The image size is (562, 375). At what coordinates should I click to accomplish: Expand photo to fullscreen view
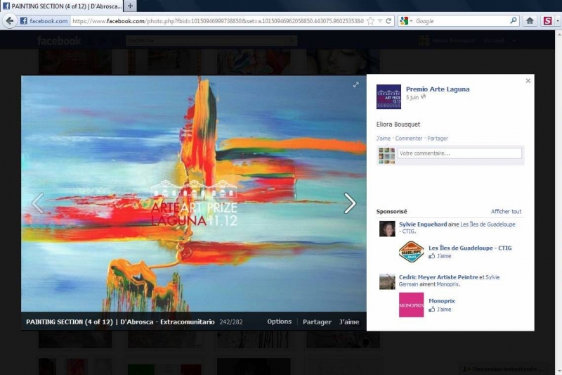point(355,85)
